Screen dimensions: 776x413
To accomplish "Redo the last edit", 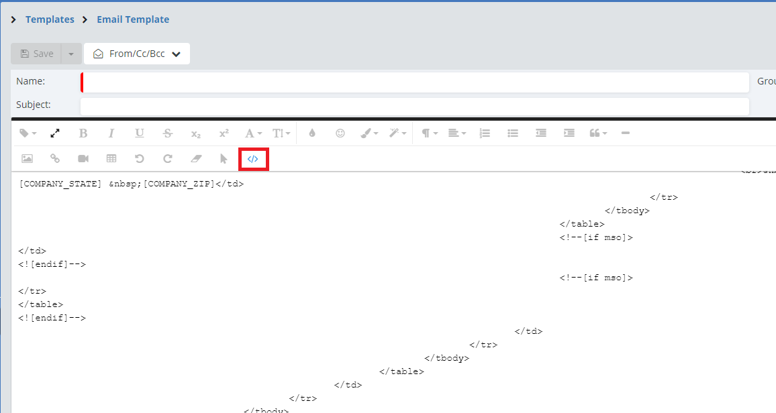I will 168,159.
